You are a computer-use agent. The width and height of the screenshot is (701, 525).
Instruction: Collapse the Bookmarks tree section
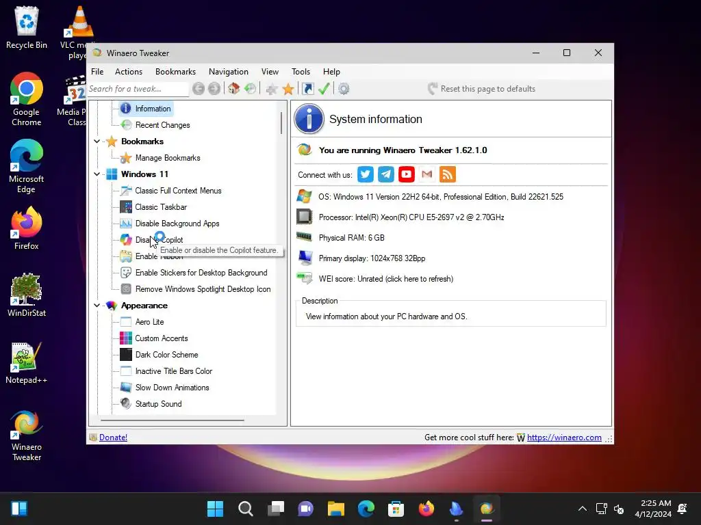coord(97,142)
